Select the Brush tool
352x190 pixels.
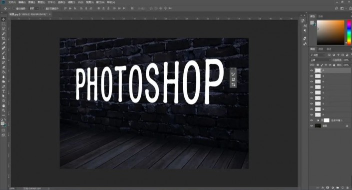pos(3,53)
